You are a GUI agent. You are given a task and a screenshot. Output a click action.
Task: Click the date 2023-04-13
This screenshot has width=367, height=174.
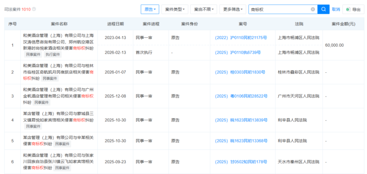pyautogui.click(x=115, y=37)
